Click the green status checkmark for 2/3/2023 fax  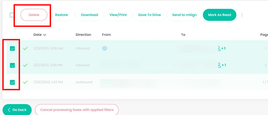pos(25,48)
